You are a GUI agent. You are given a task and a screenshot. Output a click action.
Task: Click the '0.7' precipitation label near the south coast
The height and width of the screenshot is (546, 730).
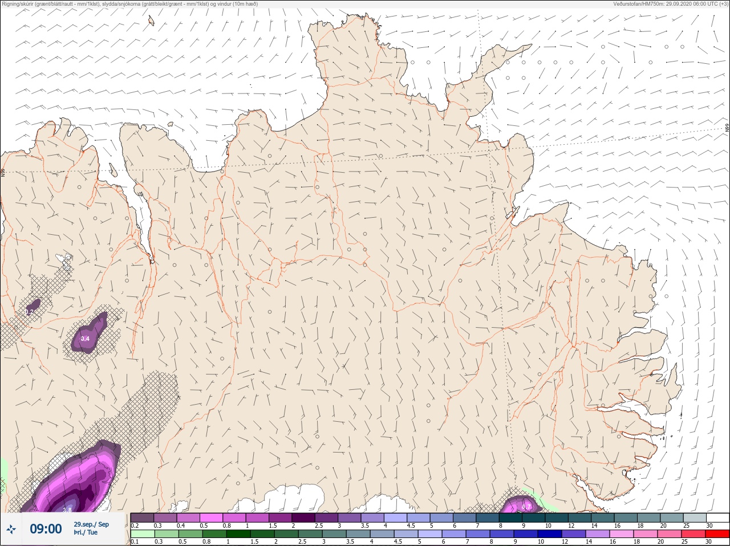(526, 506)
